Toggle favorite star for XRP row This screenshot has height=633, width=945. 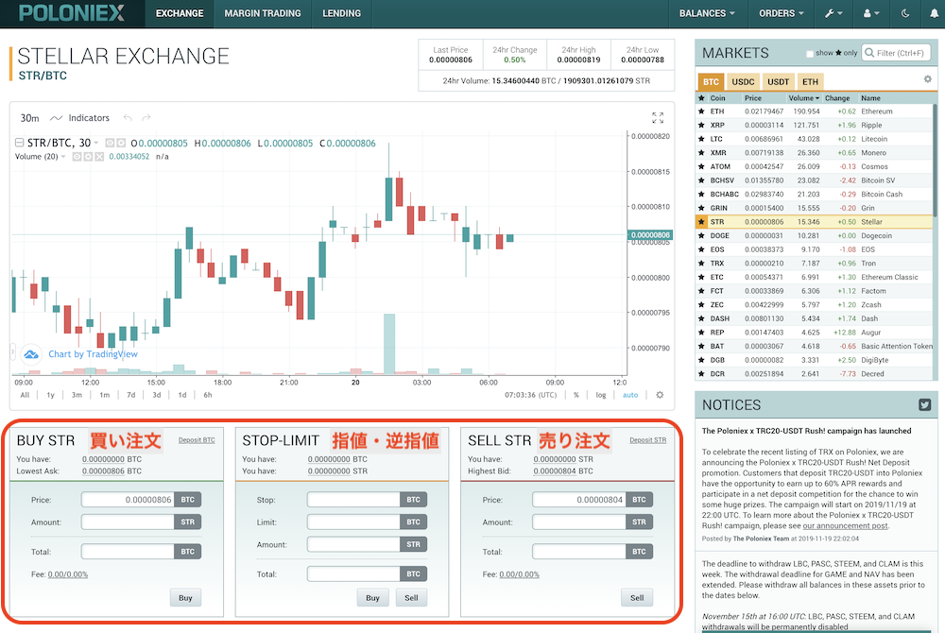[701, 126]
